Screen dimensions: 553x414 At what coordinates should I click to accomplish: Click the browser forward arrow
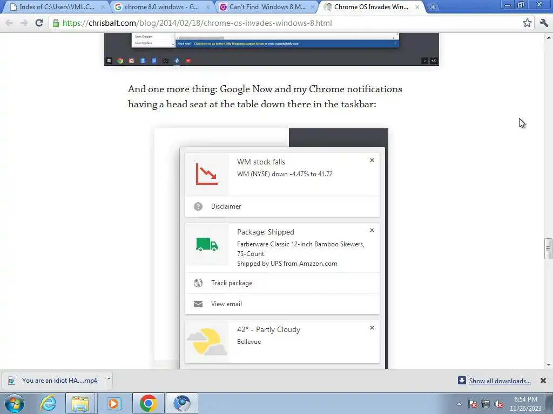point(24,23)
